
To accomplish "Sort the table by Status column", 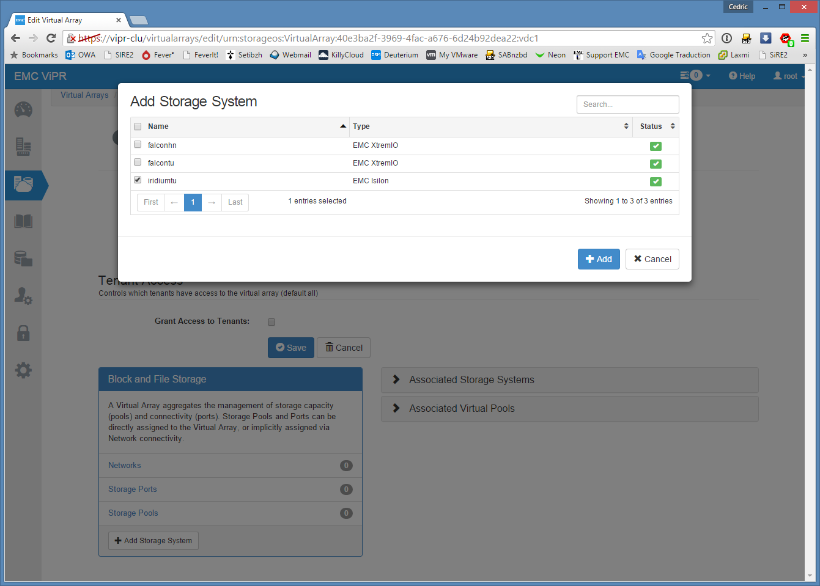I will click(656, 126).
